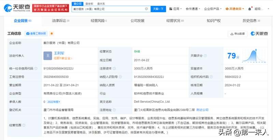Viewport: 273px width, 140px height.
Task: Click the score distribution chart
Action: coord(254,56)
